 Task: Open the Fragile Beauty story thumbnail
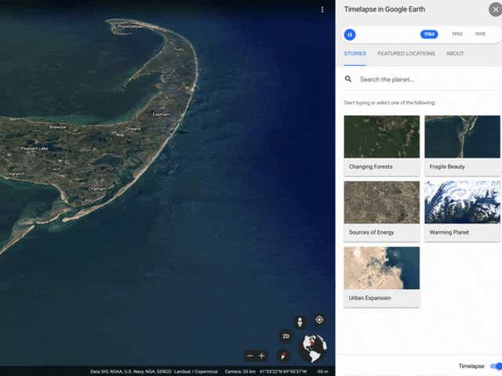(462, 136)
